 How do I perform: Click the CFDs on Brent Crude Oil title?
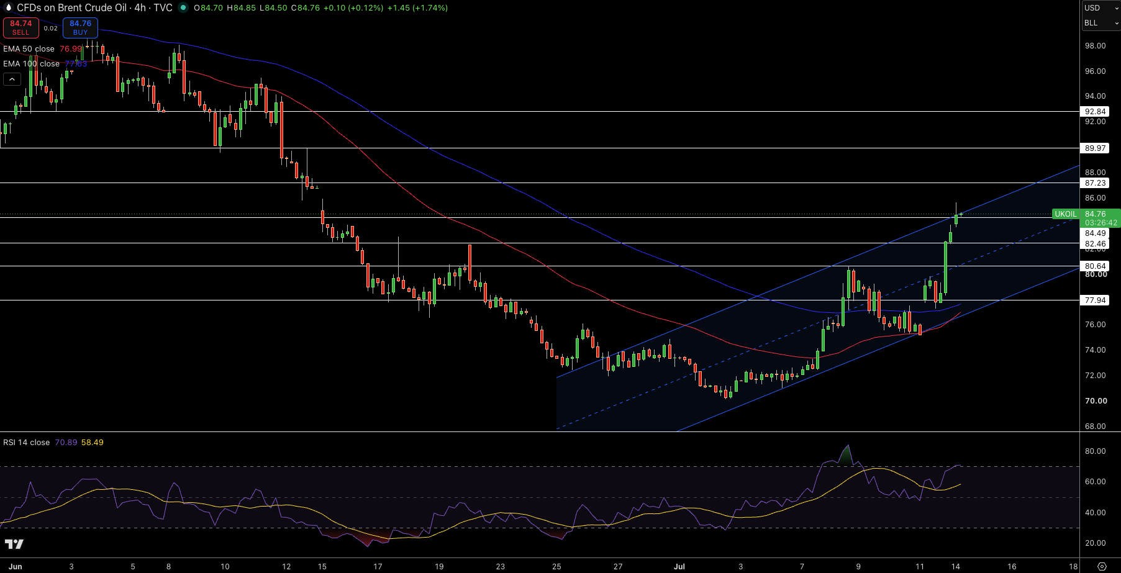point(71,8)
